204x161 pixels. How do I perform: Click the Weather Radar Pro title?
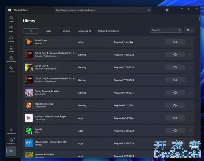(44, 155)
